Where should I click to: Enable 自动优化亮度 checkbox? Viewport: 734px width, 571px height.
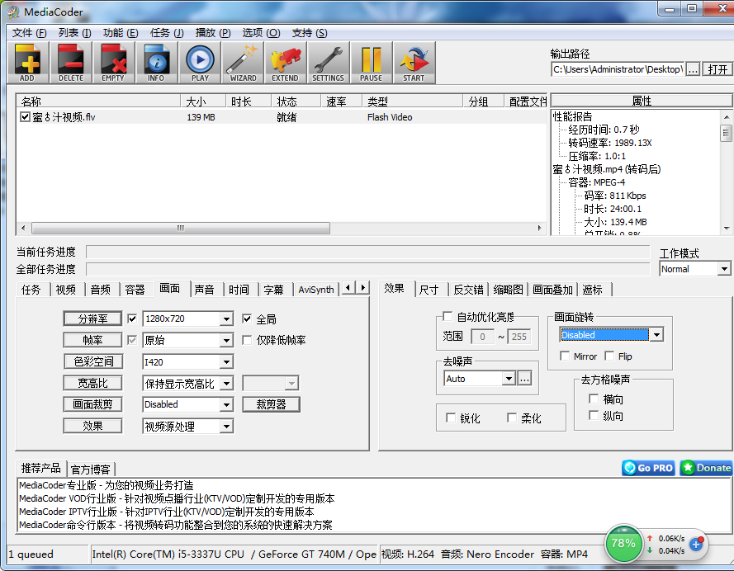(448, 317)
